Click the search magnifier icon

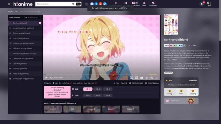(73, 4)
